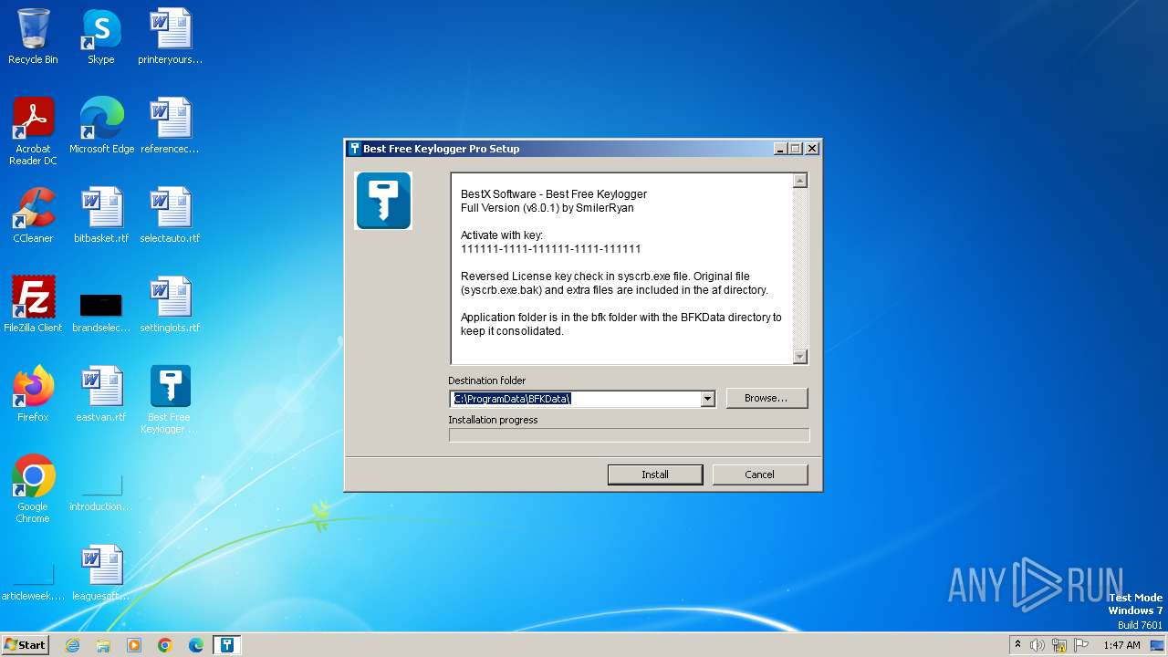Select the brandselec black thumbnail icon
The image size is (1168, 657).
(101, 310)
